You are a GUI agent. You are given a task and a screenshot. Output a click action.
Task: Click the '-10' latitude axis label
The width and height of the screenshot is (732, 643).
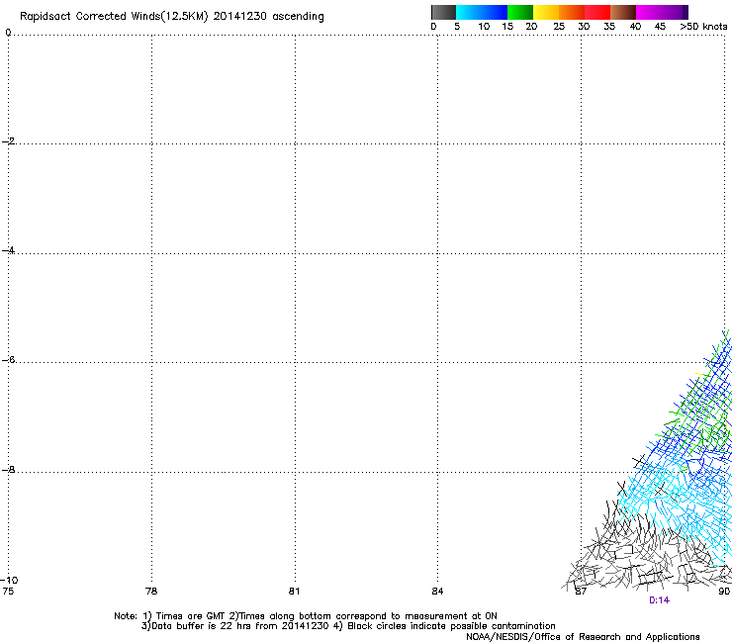tap(9, 580)
